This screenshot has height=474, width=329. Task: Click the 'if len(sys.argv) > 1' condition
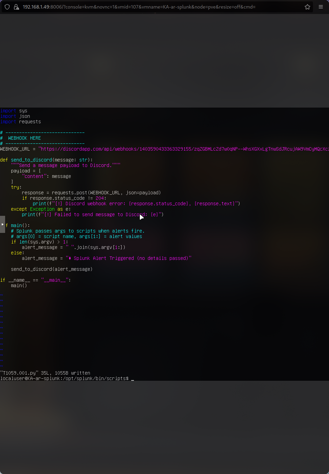pos(39,242)
